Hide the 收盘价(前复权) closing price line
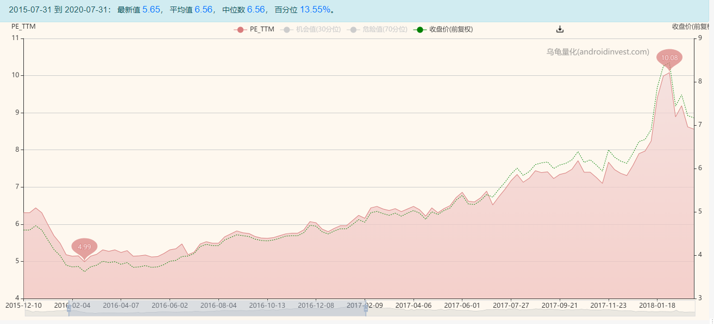This screenshot has width=714, height=324. 452,30
